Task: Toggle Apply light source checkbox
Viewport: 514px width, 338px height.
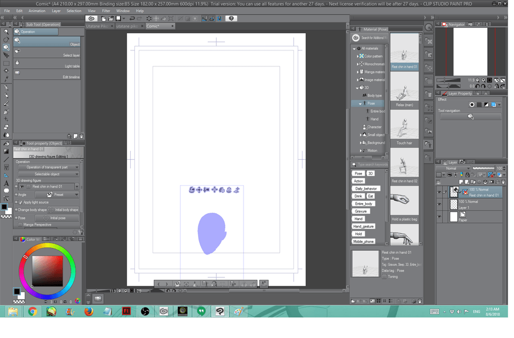Action: 20,202
